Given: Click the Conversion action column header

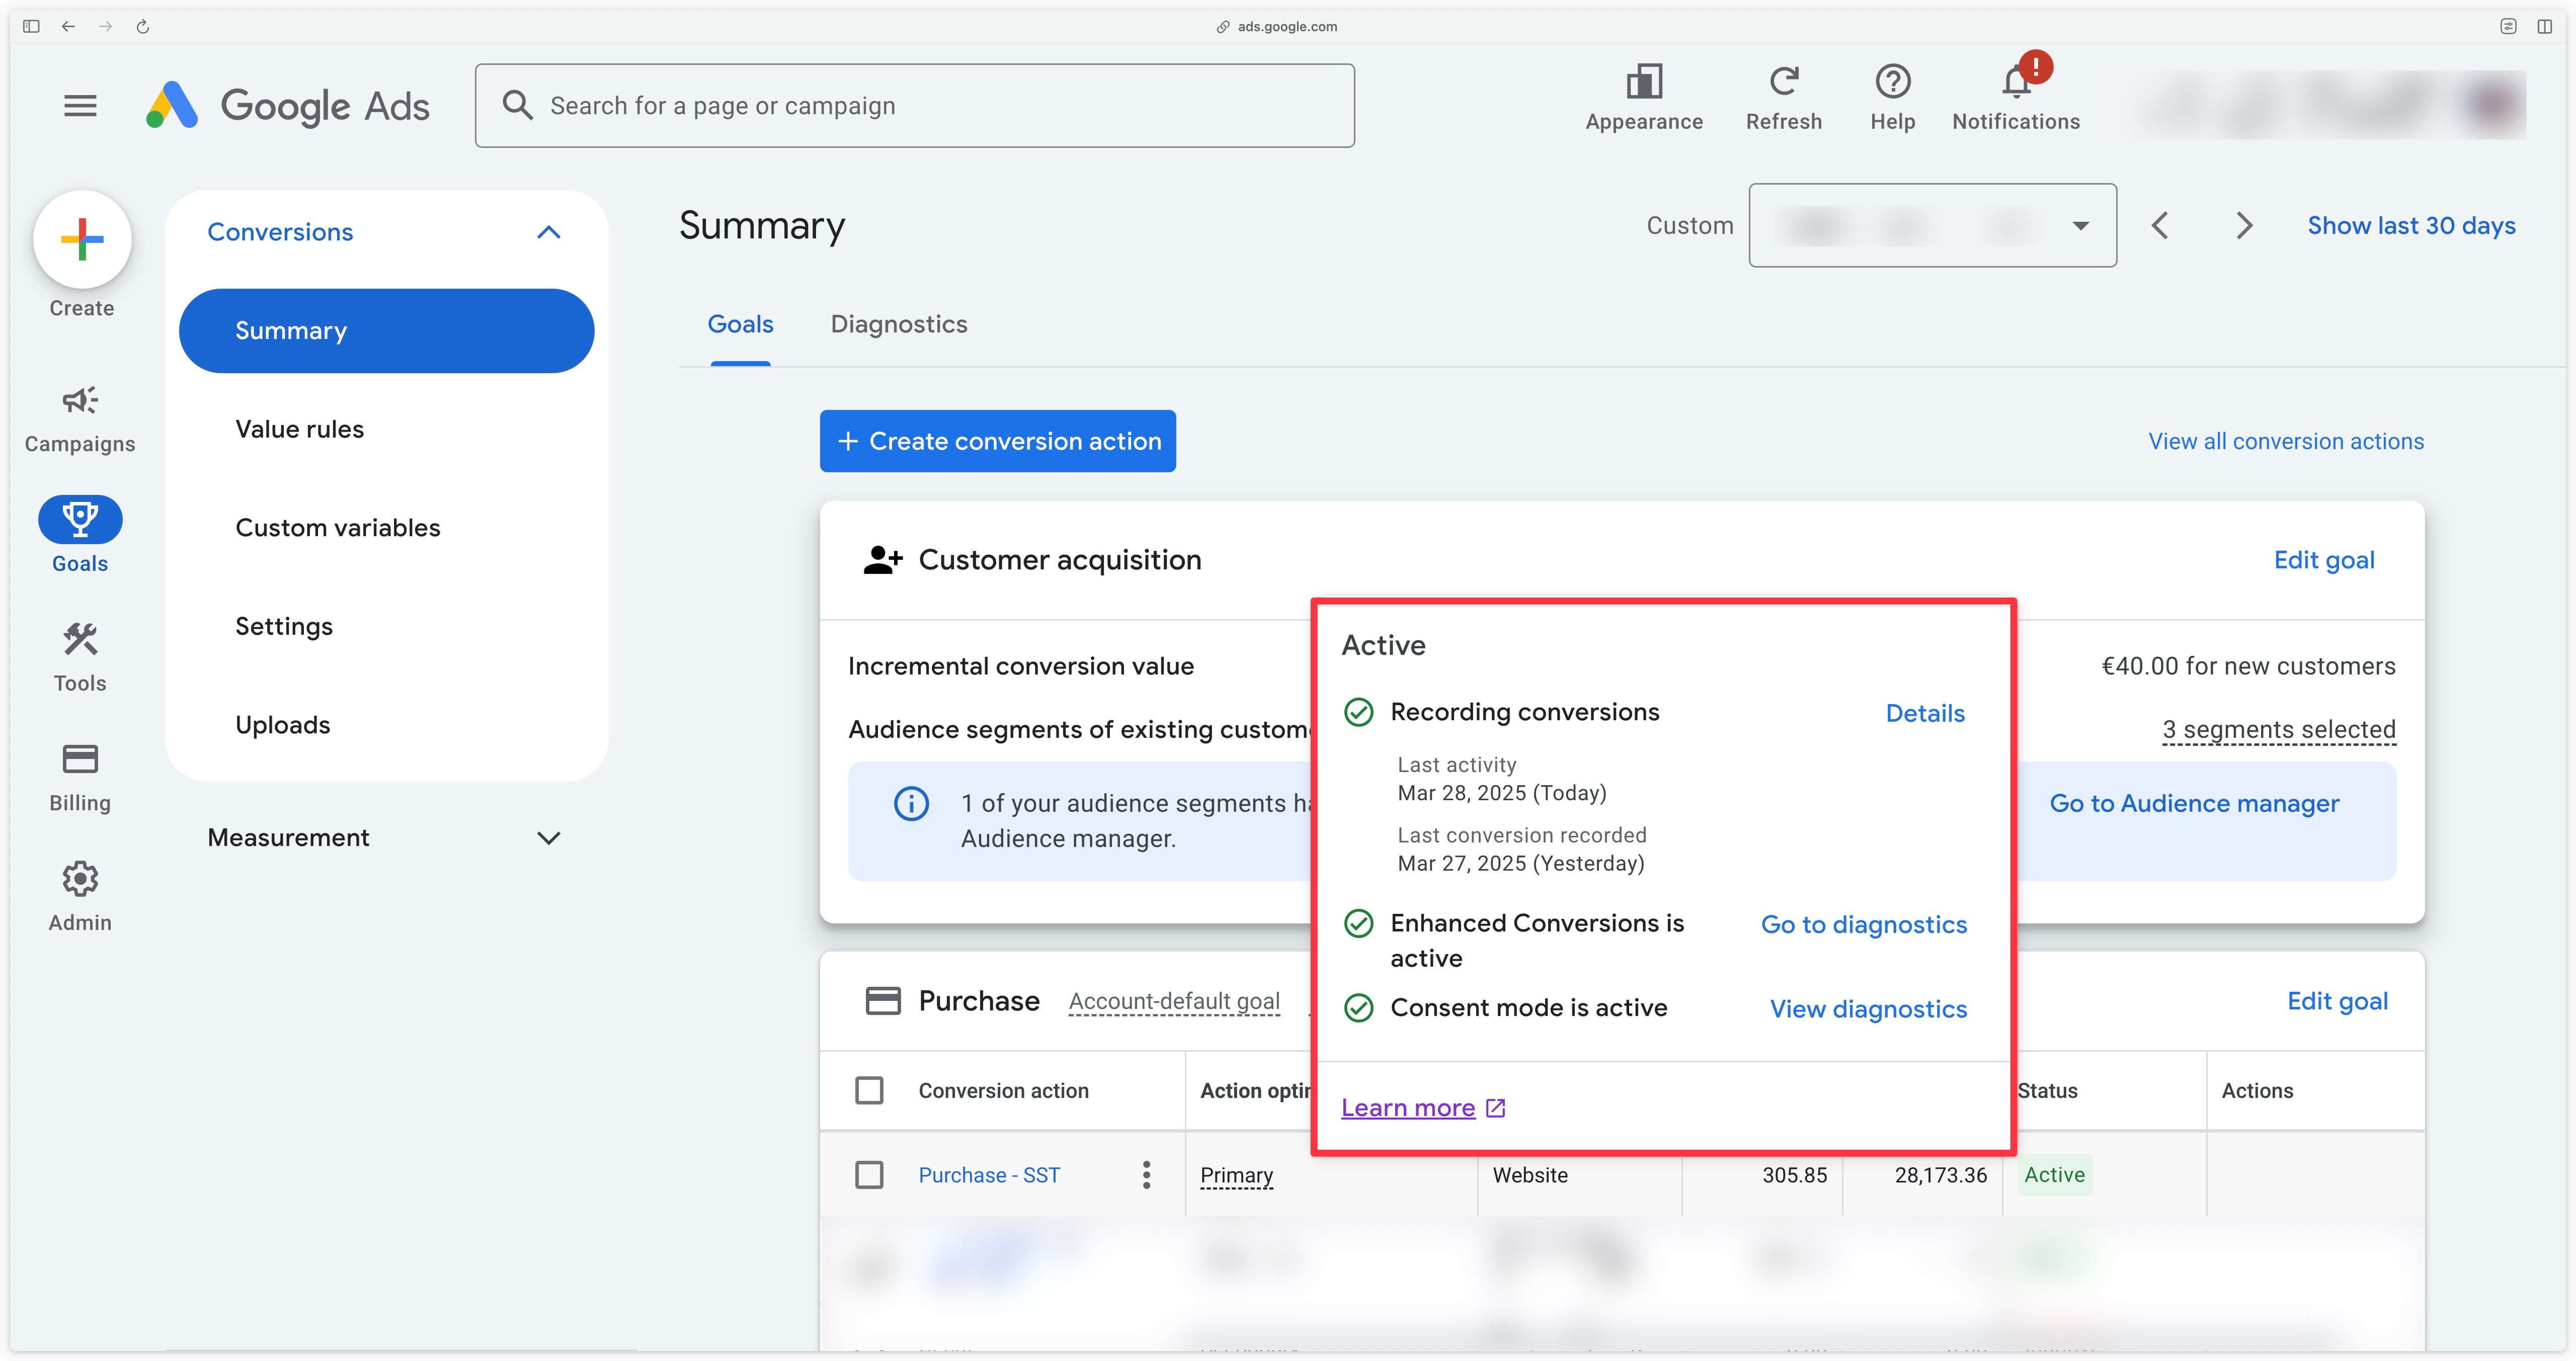Looking at the screenshot, I should pyautogui.click(x=1003, y=1091).
